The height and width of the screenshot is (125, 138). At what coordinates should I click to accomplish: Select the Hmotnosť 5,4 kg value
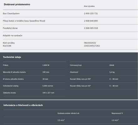point(112,72)
